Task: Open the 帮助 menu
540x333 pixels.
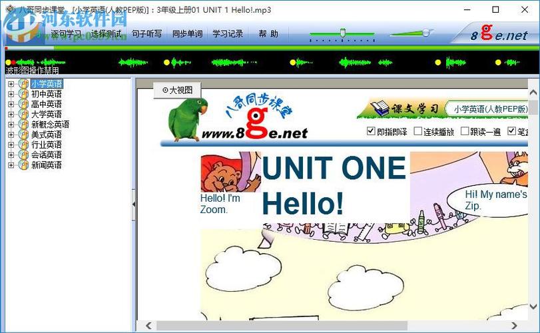Action: pos(268,34)
